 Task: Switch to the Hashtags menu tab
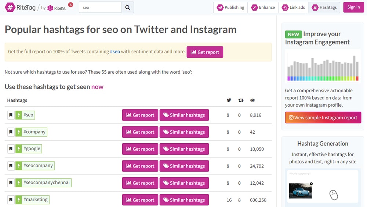pos(324,7)
